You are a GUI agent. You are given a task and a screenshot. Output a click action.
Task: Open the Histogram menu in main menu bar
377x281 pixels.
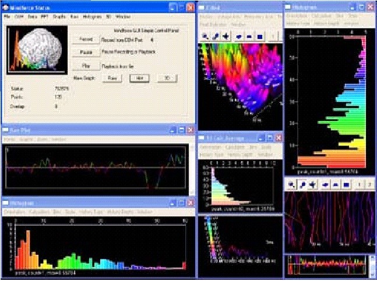[92, 16]
